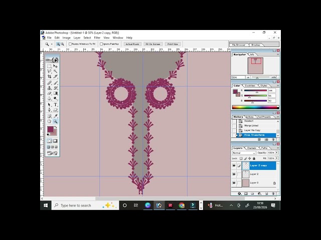Select the Path Selection tool

[49, 104]
